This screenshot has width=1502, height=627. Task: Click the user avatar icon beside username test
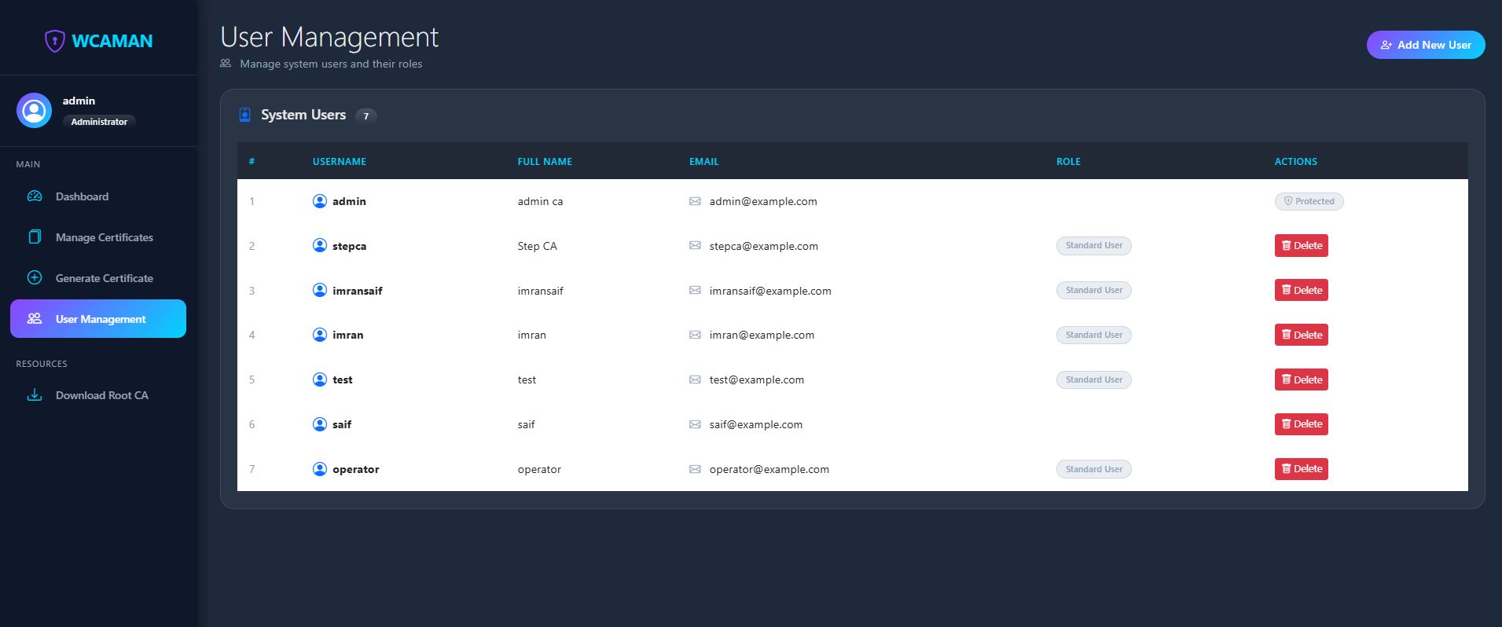click(320, 379)
